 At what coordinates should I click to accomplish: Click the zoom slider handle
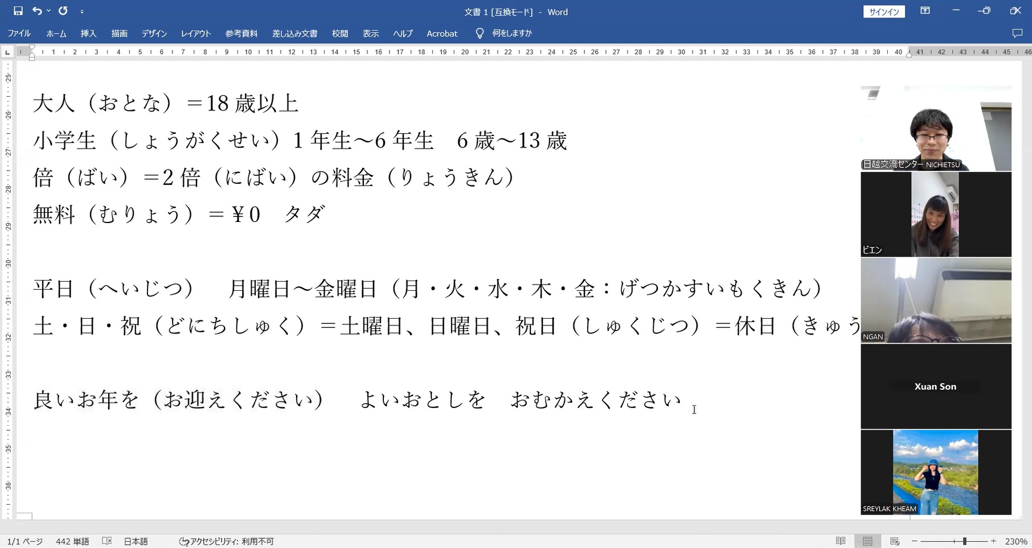[x=964, y=541]
